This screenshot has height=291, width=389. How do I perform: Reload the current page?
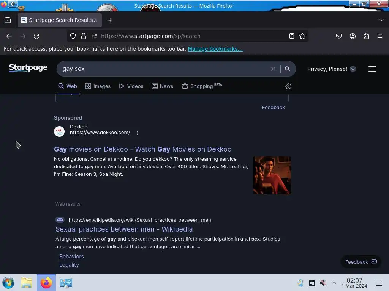[36, 36]
